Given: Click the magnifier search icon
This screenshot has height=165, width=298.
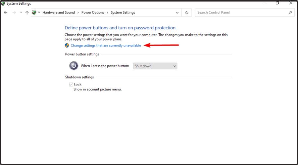Looking at the screenshot, I should click(290, 13).
